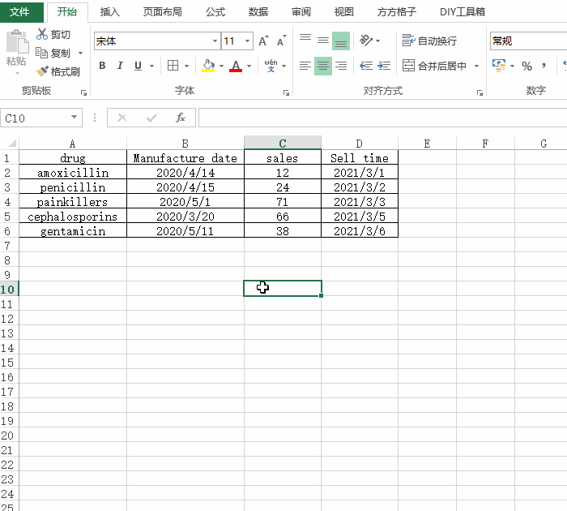
Task: Align text right in the cell
Action: click(x=341, y=66)
